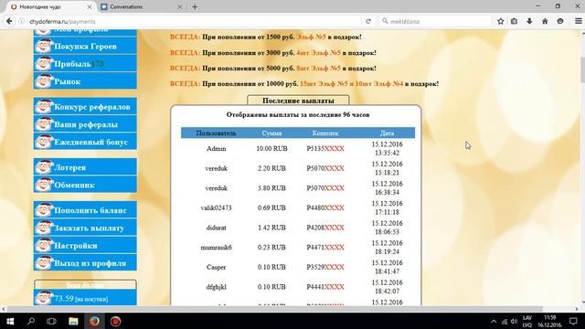This screenshot has height=329, width=585.
Task: Go back with the browser back arrow
Action: [9, 21]
